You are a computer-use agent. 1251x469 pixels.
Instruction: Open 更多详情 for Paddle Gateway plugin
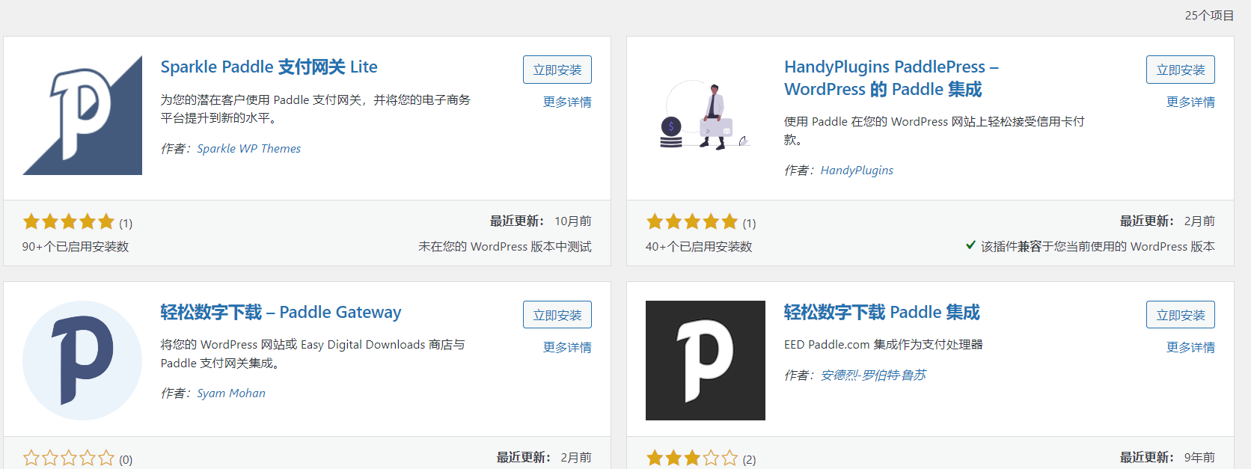[x=567, y=347]
